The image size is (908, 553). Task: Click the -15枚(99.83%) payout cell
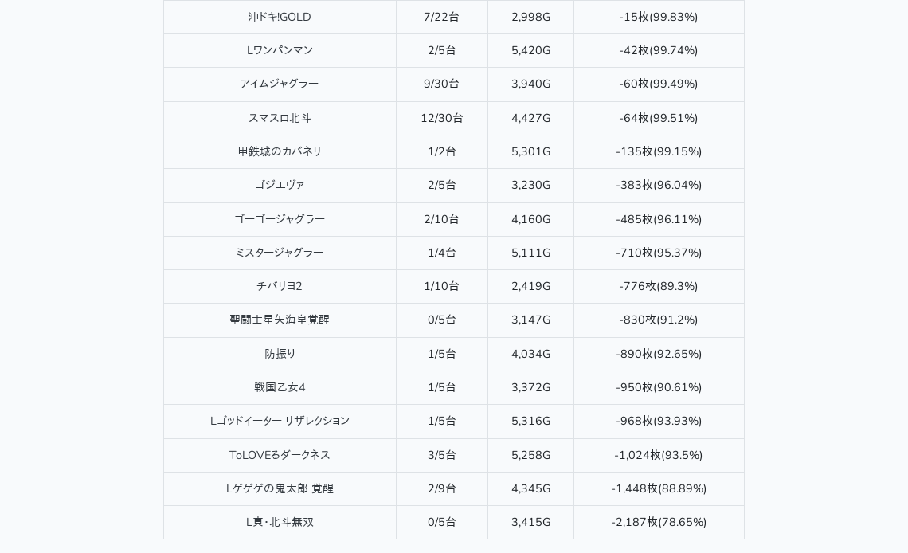(659, 17)
